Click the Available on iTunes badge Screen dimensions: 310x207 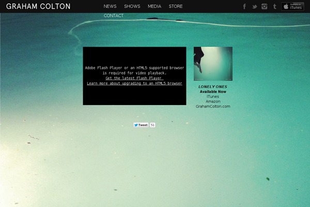pos(292,7)
